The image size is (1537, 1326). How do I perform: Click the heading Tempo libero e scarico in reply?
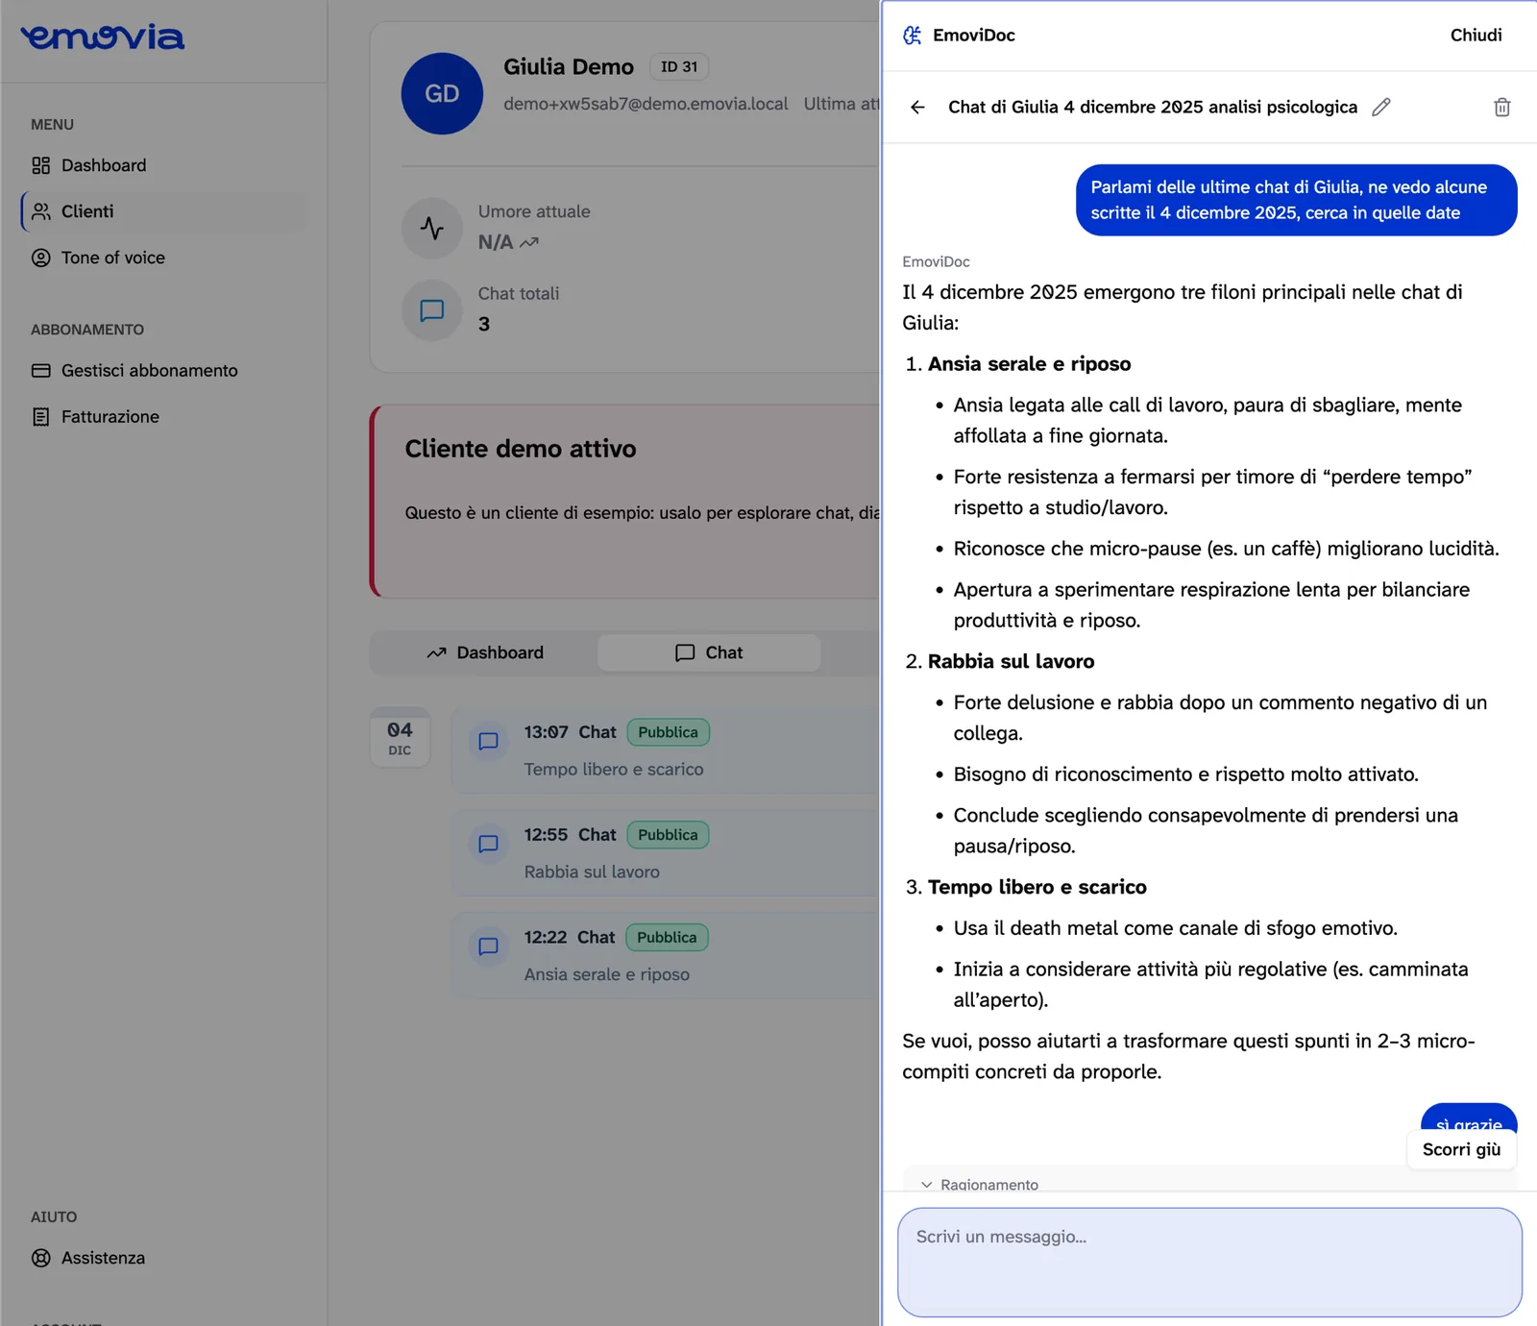click(x=1037, y=888)
